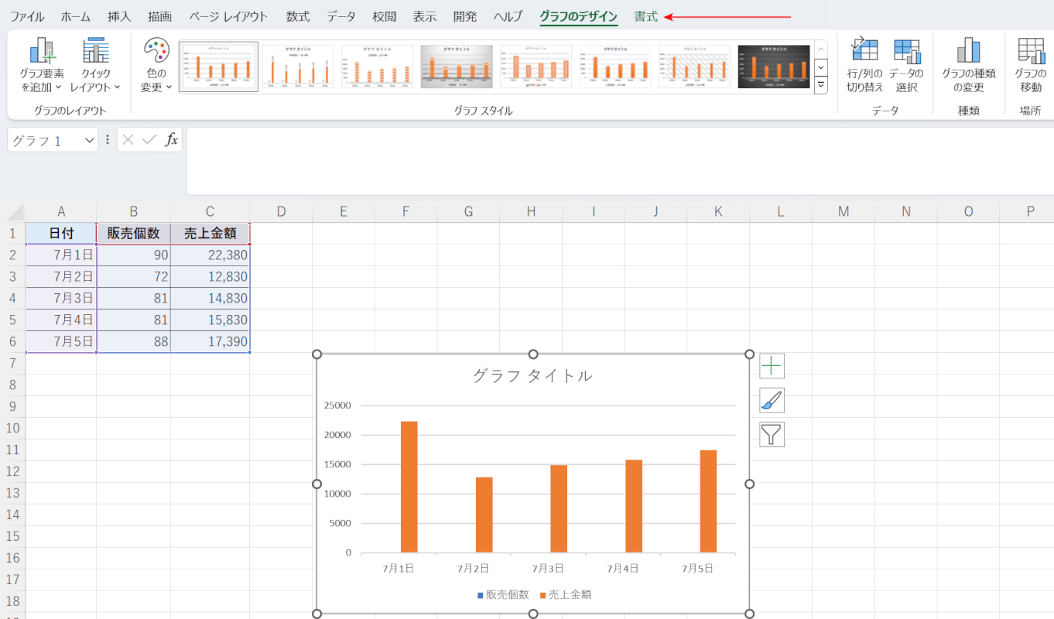Click cell containing 22,380

pos(210,255)
